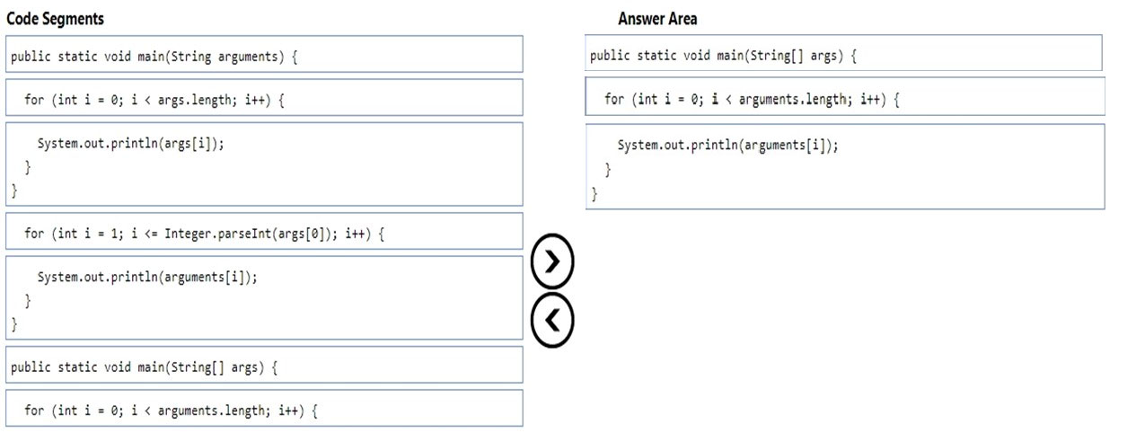Select the arguments.length loop in the Answer Area
This screenshot has width=1145, height=442.
845,97
